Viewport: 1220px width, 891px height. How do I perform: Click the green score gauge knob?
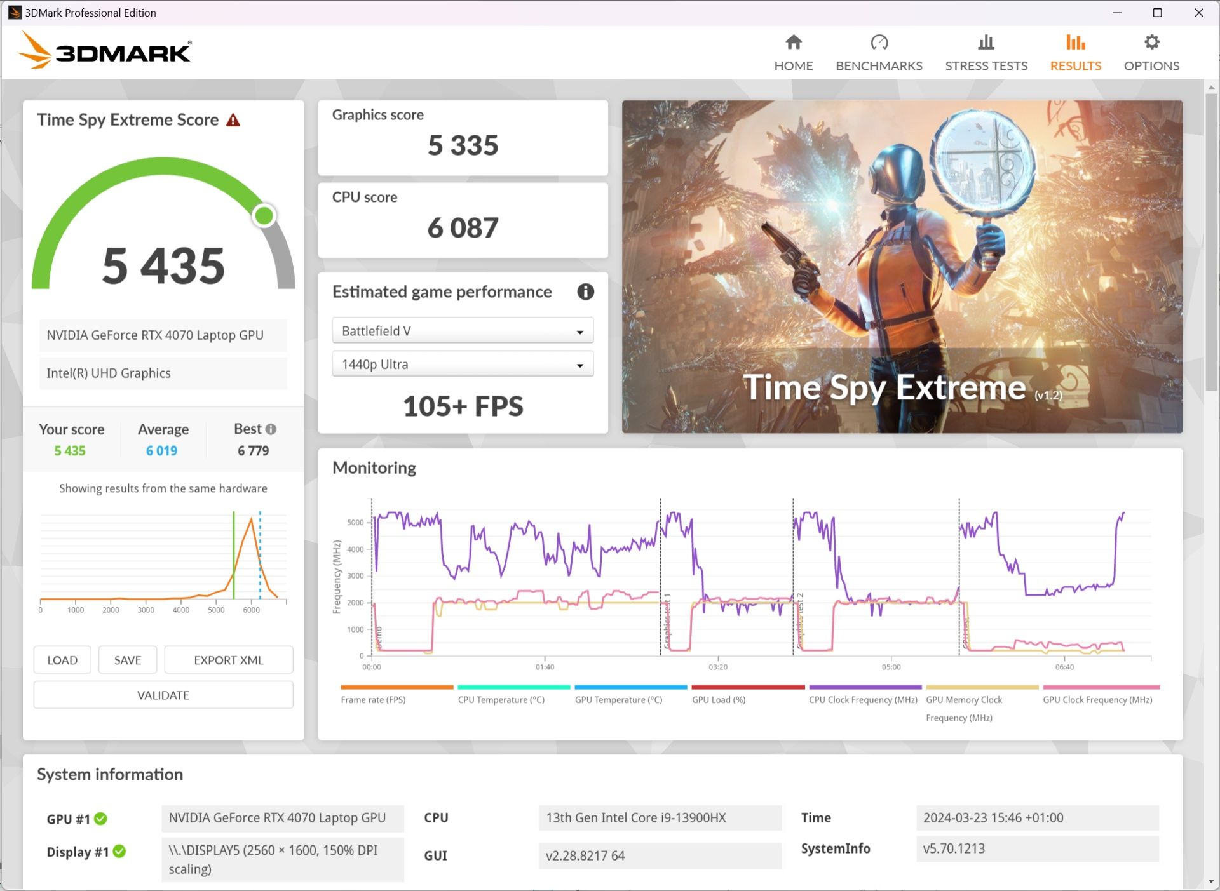tap(264, 216)
